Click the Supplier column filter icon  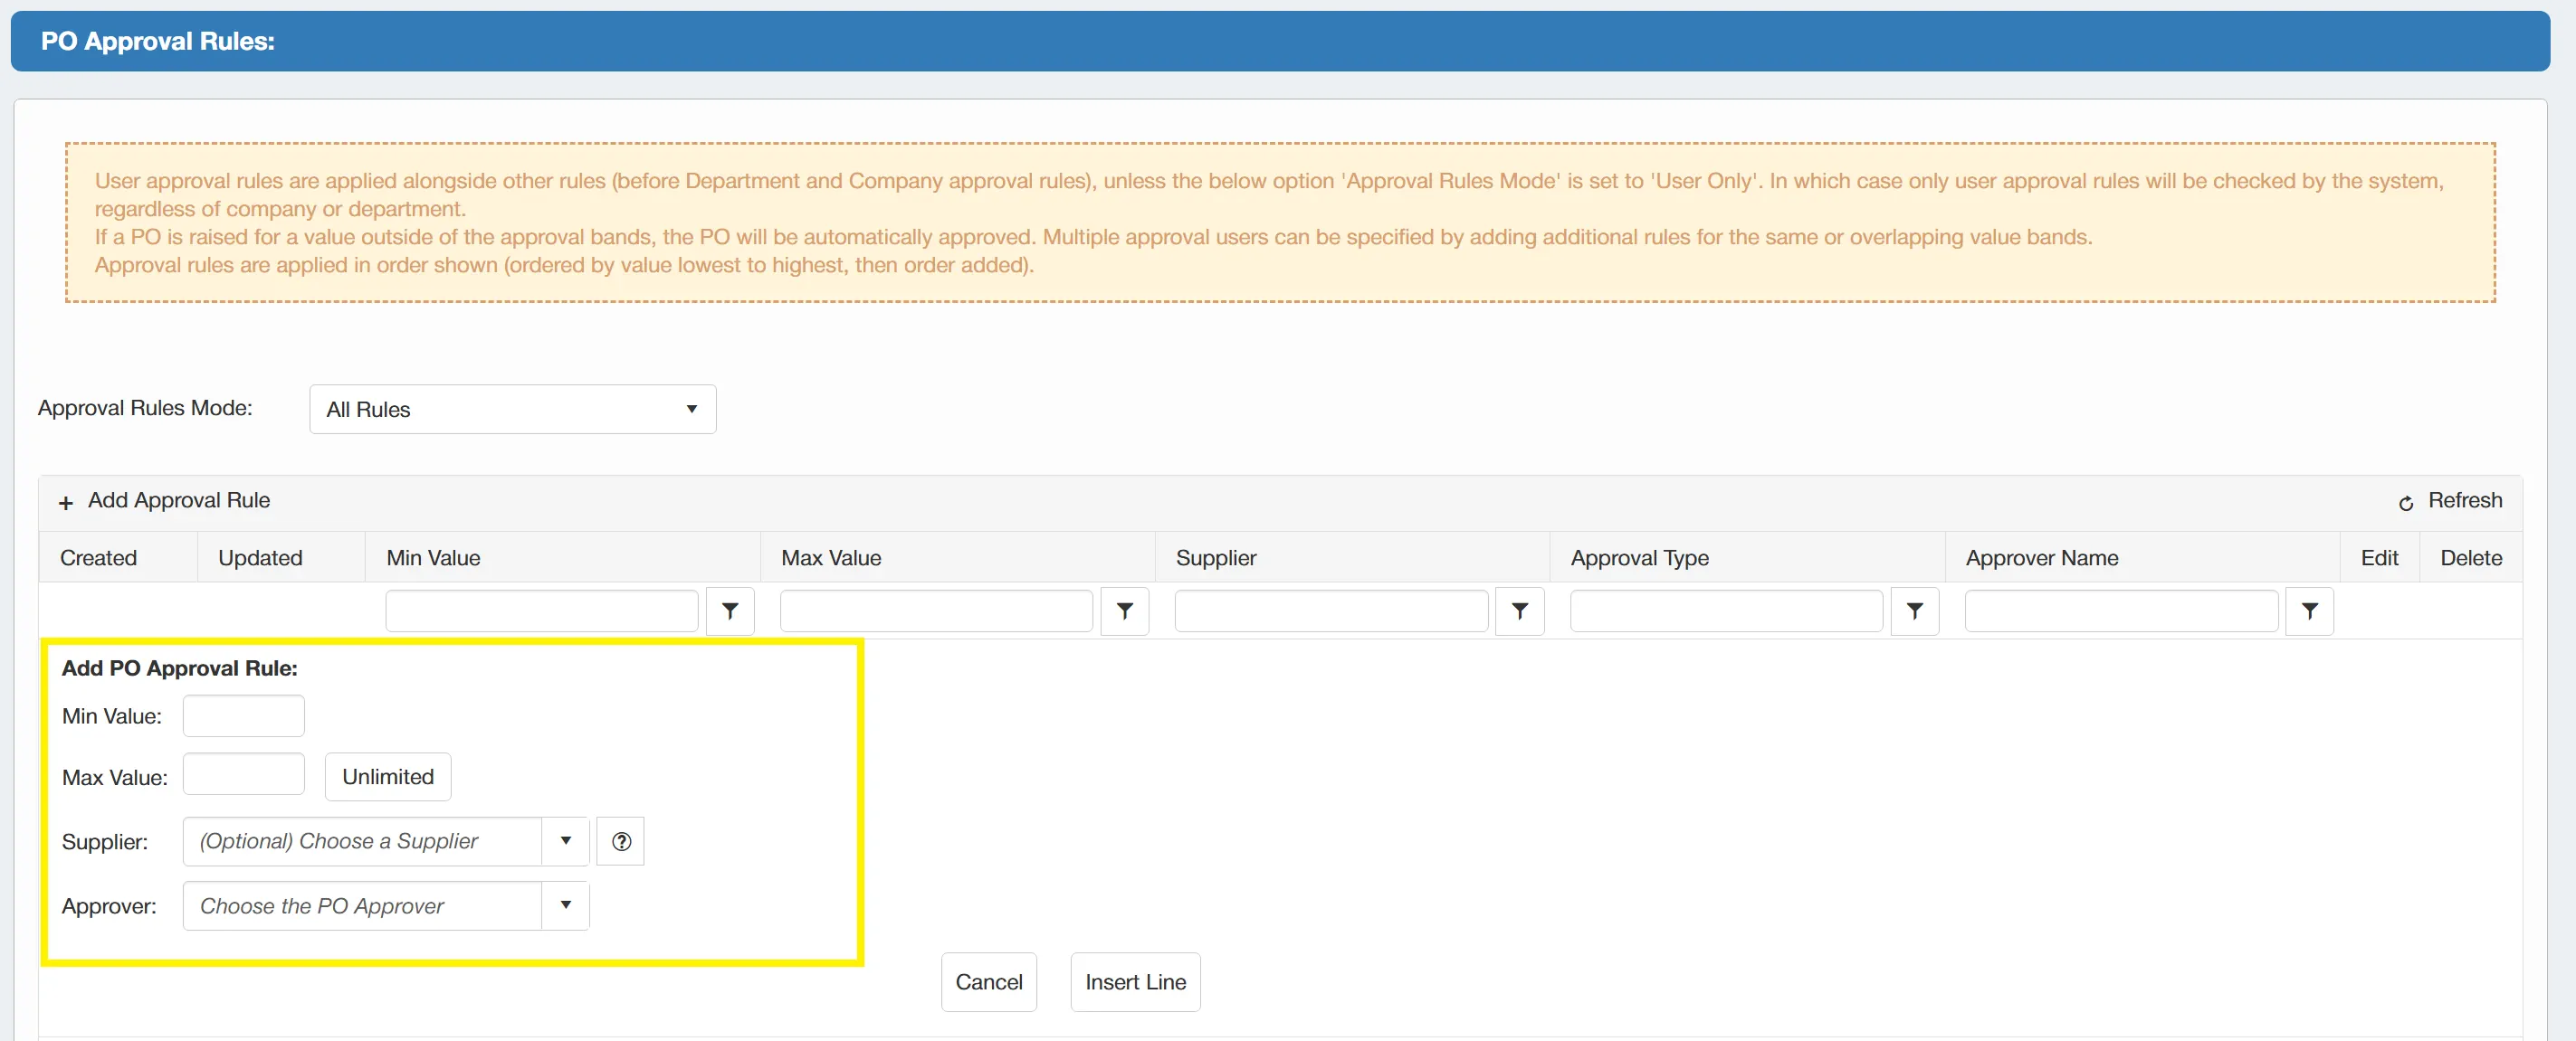(1520, 611)
